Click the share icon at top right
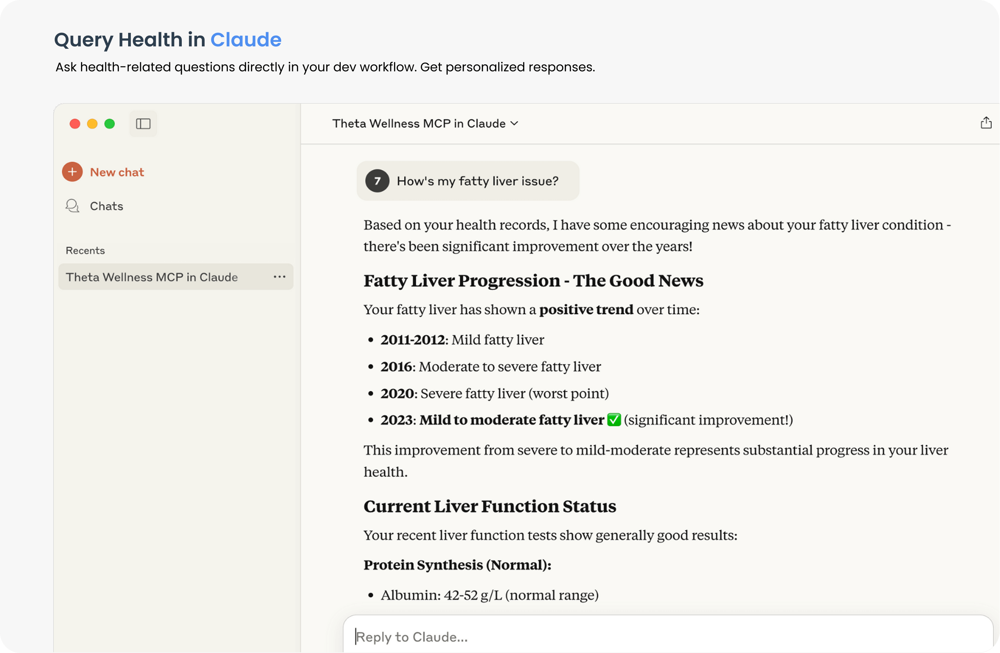The height and width of the screenshot is (653, 1000). coord(986,123)
